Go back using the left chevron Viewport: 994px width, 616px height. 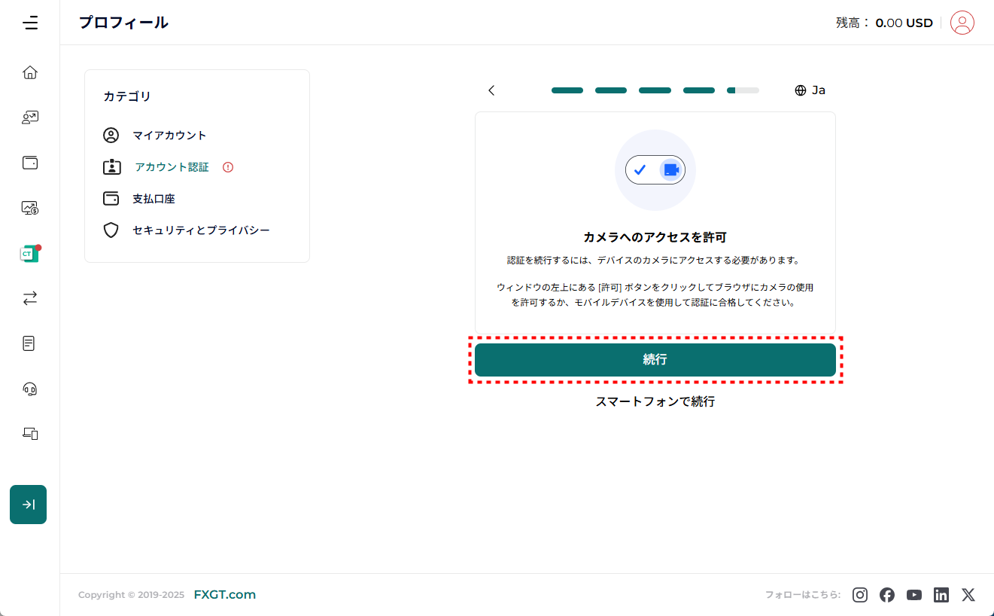point(491,90)
